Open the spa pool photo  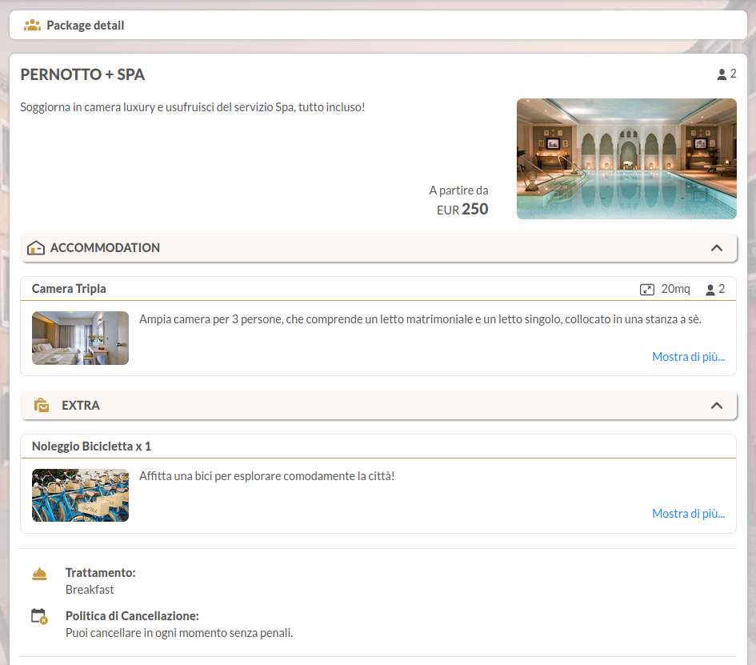[626, 158]
